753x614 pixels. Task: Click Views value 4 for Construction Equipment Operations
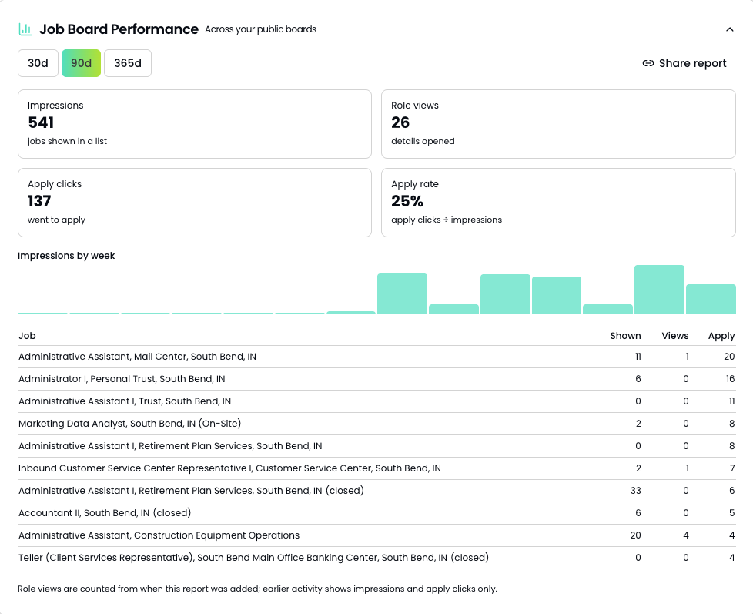tap(686, 535)
